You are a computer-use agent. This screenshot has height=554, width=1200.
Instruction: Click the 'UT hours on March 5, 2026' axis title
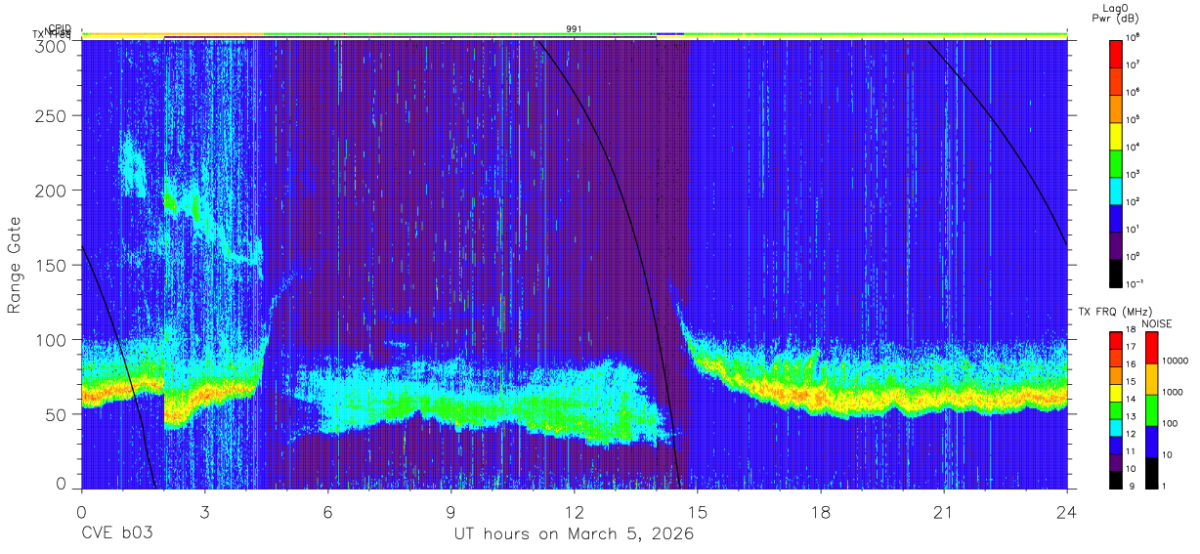(x=574, y=534)
